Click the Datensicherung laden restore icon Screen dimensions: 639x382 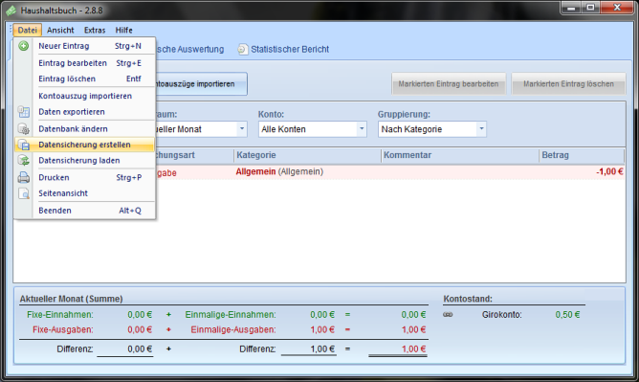(x=24, y=160)
